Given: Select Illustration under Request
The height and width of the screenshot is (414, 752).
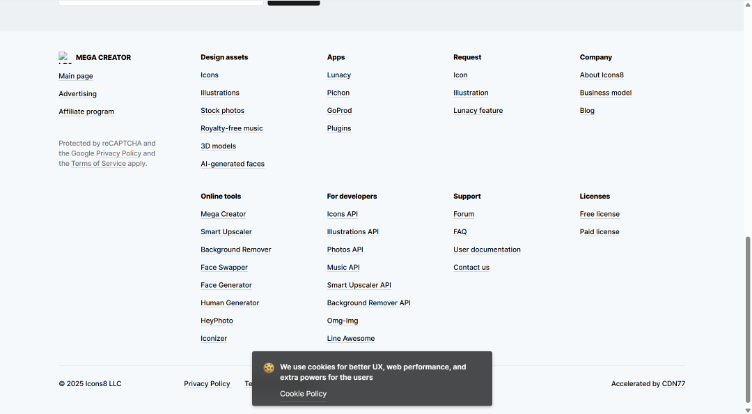Looking at the screenshot, I should [471, 93].
